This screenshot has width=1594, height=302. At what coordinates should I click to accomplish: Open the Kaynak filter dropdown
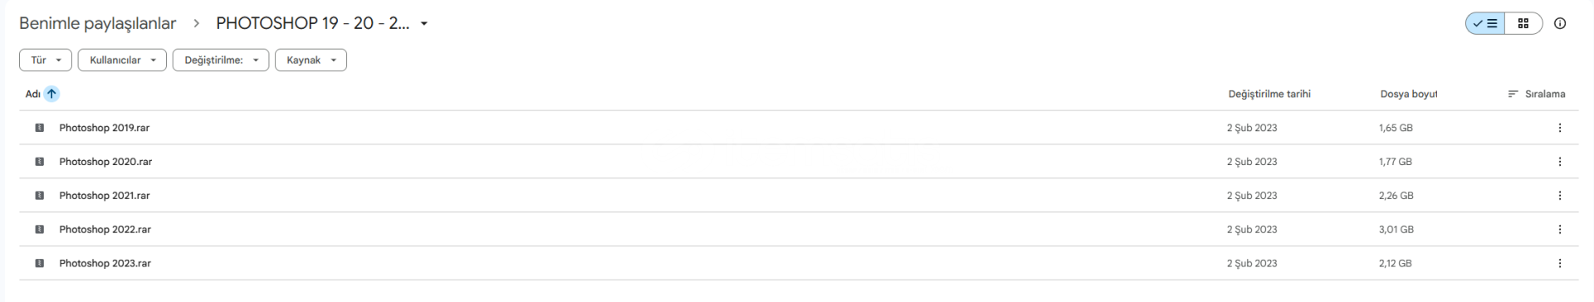tap(310, 61)
